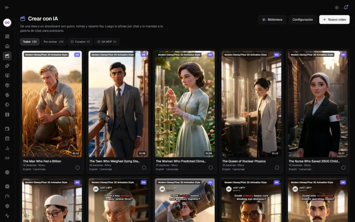Select the clapperboard icon in sidebar
355x222 pixels.
(7, 56)
